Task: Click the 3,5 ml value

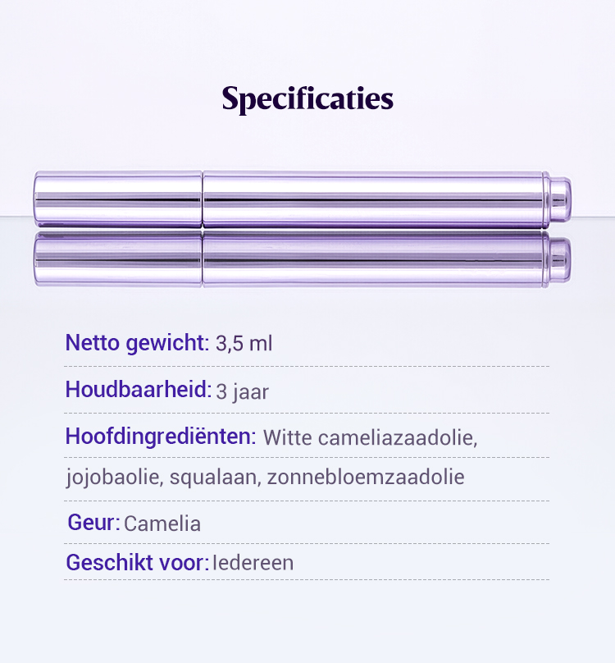Action: click(244, 344)
